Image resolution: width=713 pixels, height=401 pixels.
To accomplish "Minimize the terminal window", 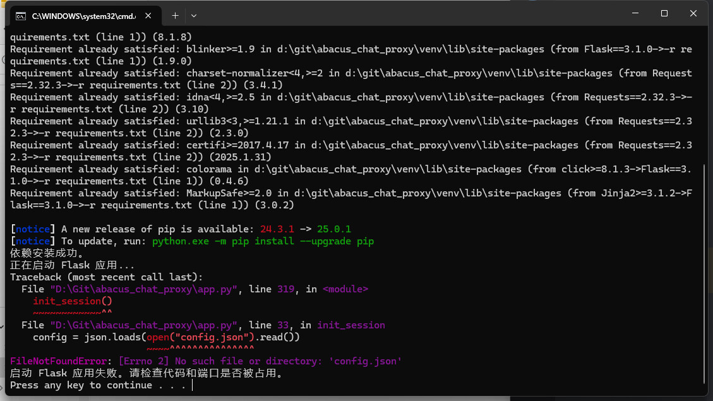I will point(635,13).
